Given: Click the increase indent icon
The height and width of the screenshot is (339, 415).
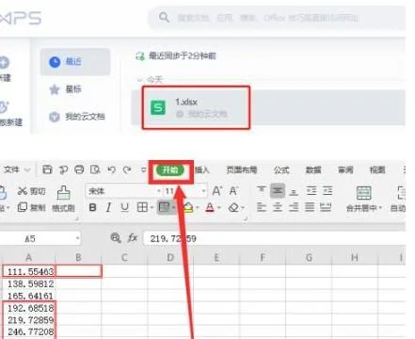Looking at the screenshot, I should pyautogui.click(x=327, y=190).
